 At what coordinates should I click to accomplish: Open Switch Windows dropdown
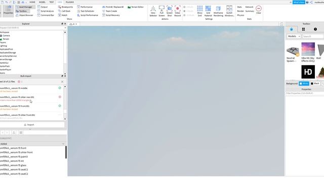(229, 11)
